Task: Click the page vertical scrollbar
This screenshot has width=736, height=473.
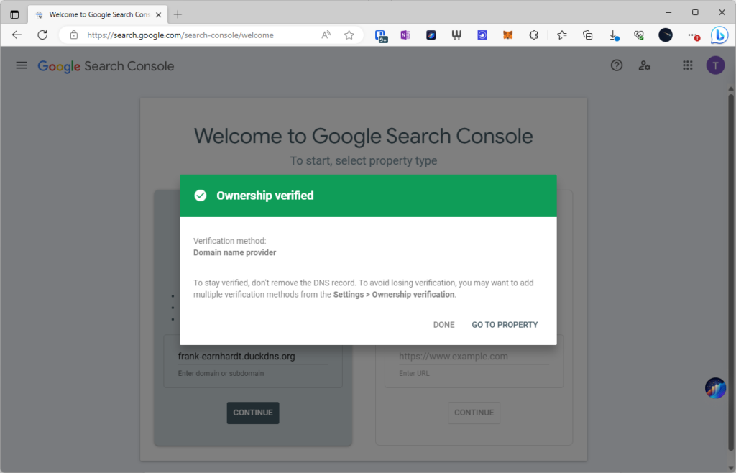Action: coord(731,272)
